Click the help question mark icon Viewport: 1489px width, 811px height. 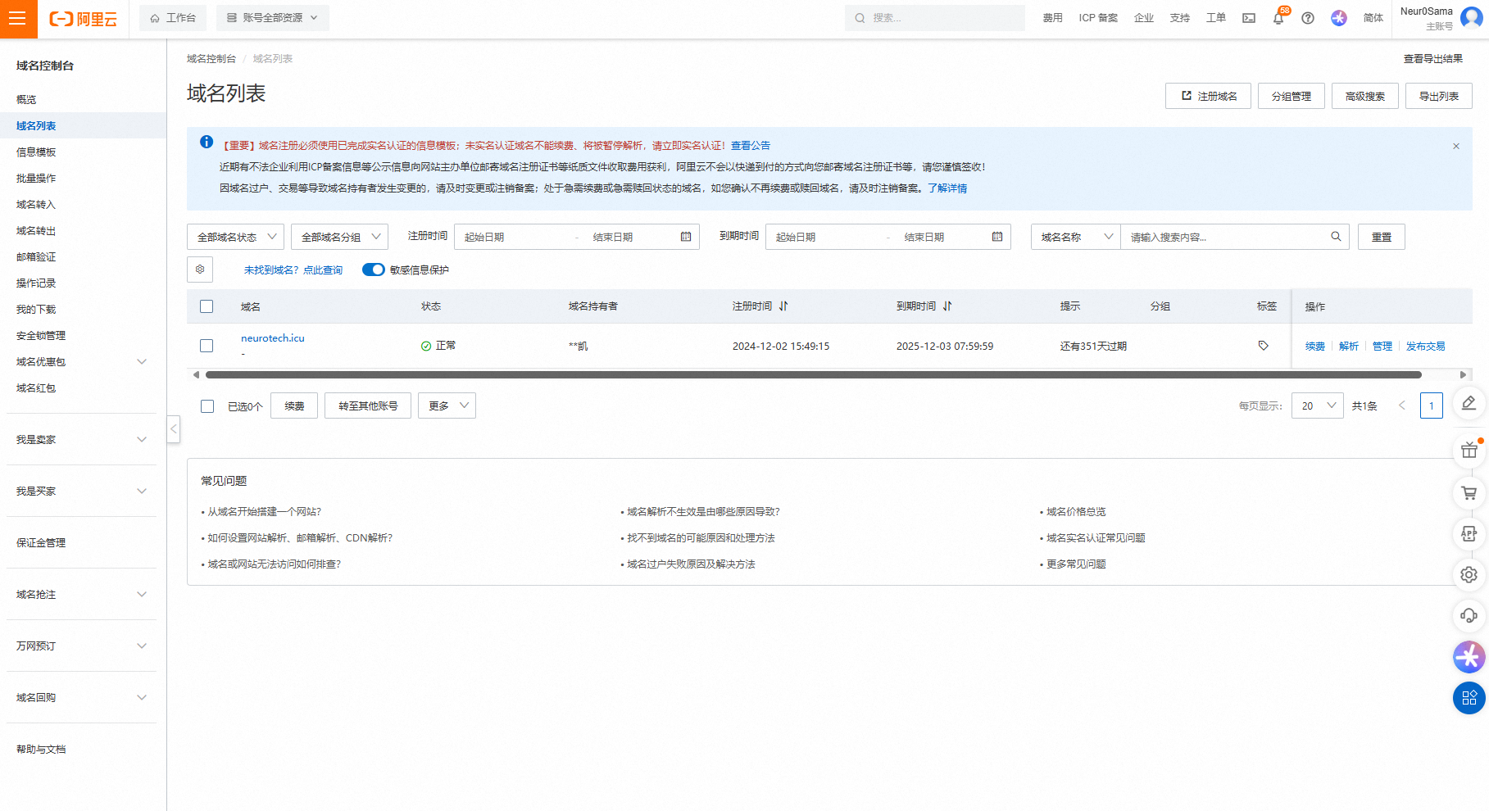1308,18
